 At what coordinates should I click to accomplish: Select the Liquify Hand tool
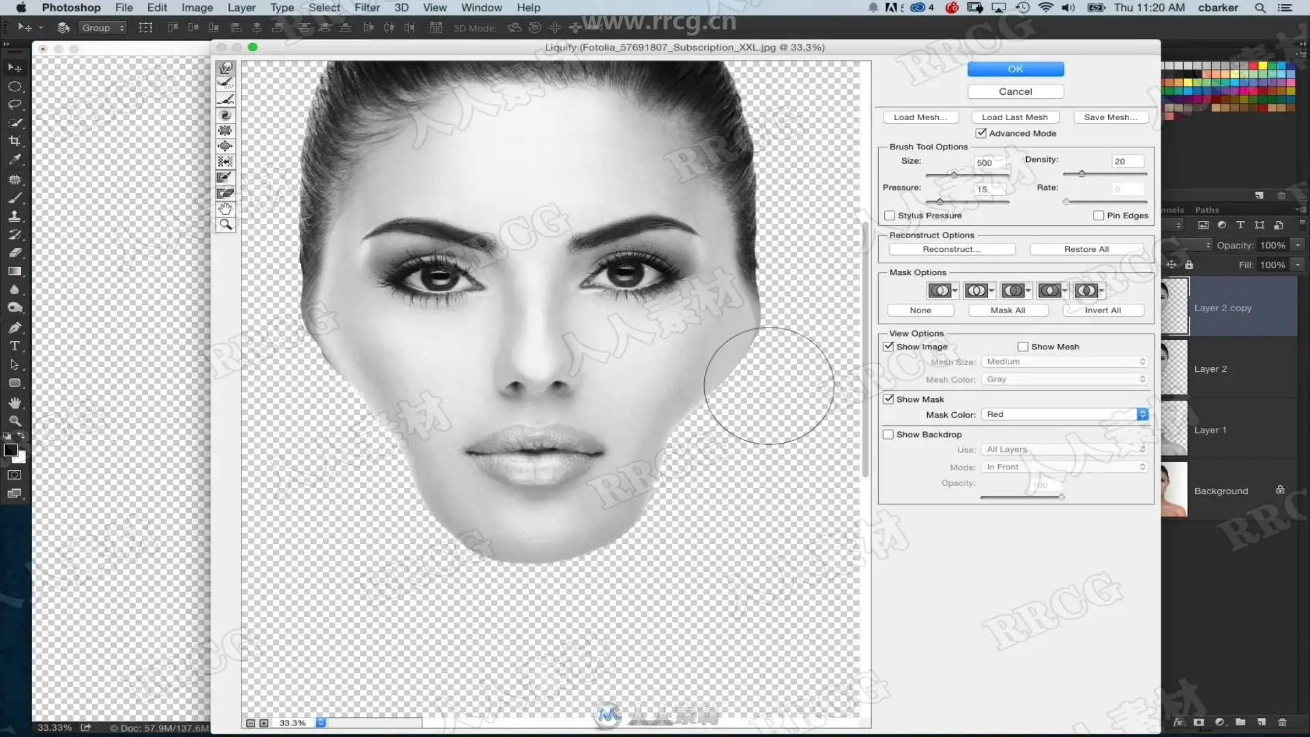coord(226,209)
